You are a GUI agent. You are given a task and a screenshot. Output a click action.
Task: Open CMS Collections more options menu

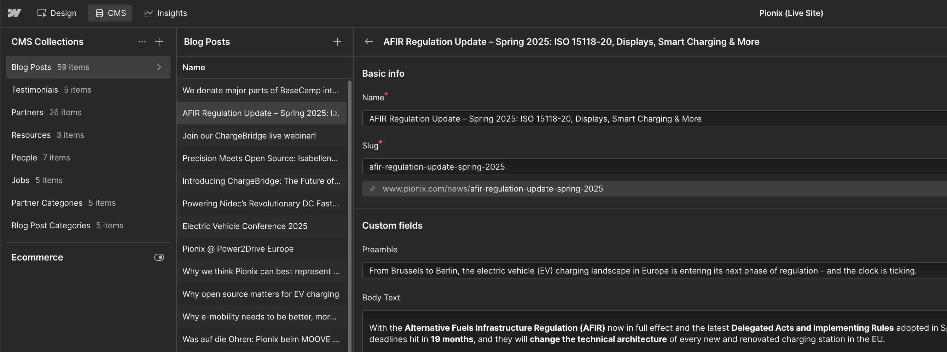pos(142,42)
